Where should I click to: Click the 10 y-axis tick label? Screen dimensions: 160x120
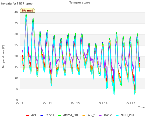tap(16, 78)
